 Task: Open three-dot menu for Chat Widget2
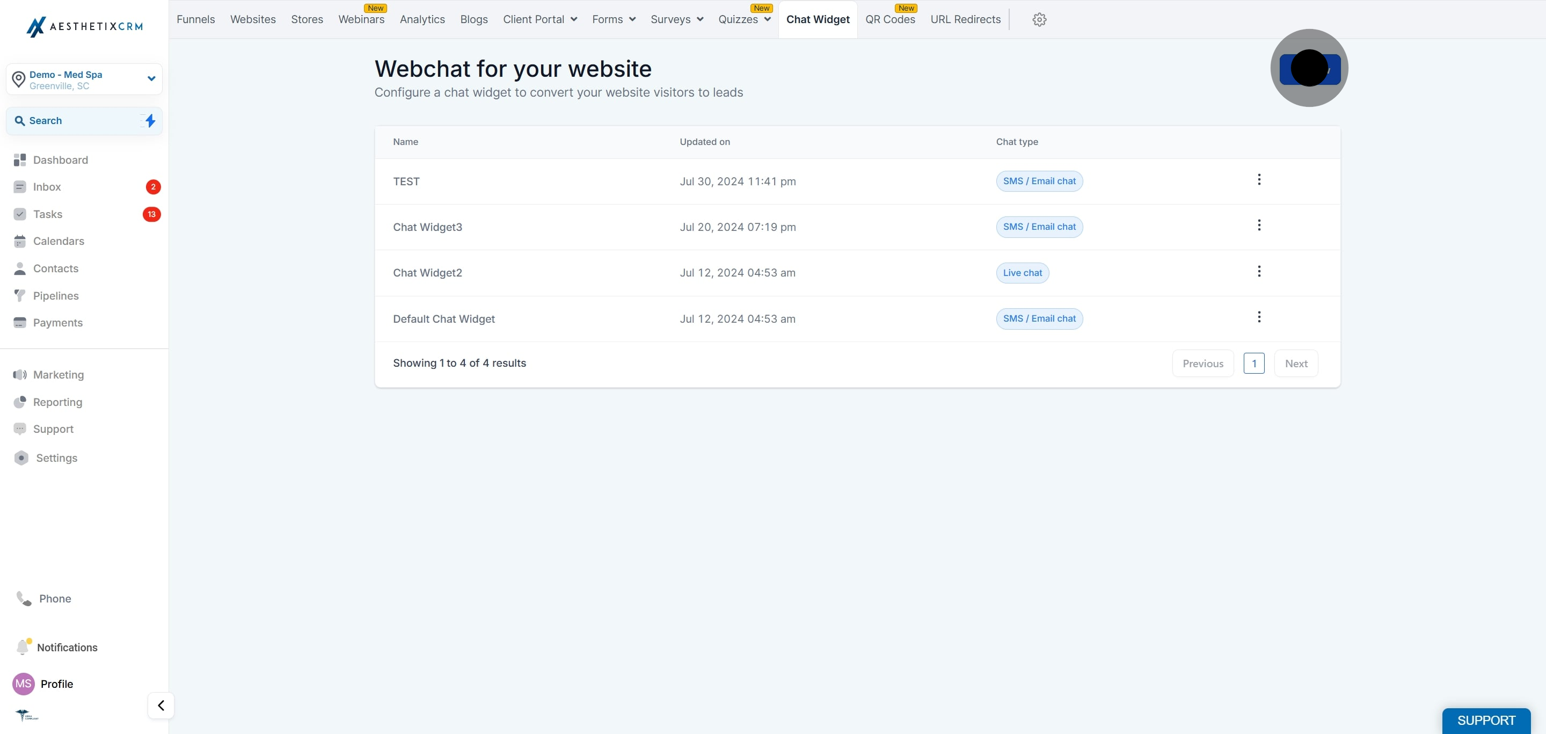point(1258,271)
